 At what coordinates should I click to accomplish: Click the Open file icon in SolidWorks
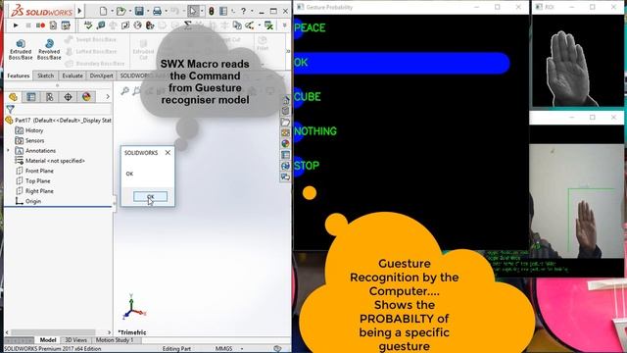point(121,11)
